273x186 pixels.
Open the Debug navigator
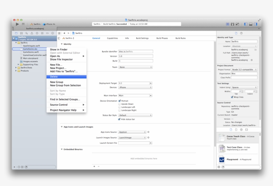point(42,33)
